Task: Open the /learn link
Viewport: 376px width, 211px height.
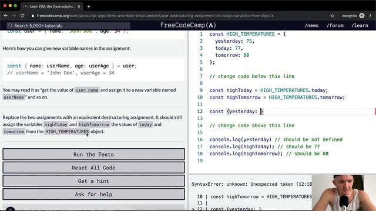Action: coord(360,25)
